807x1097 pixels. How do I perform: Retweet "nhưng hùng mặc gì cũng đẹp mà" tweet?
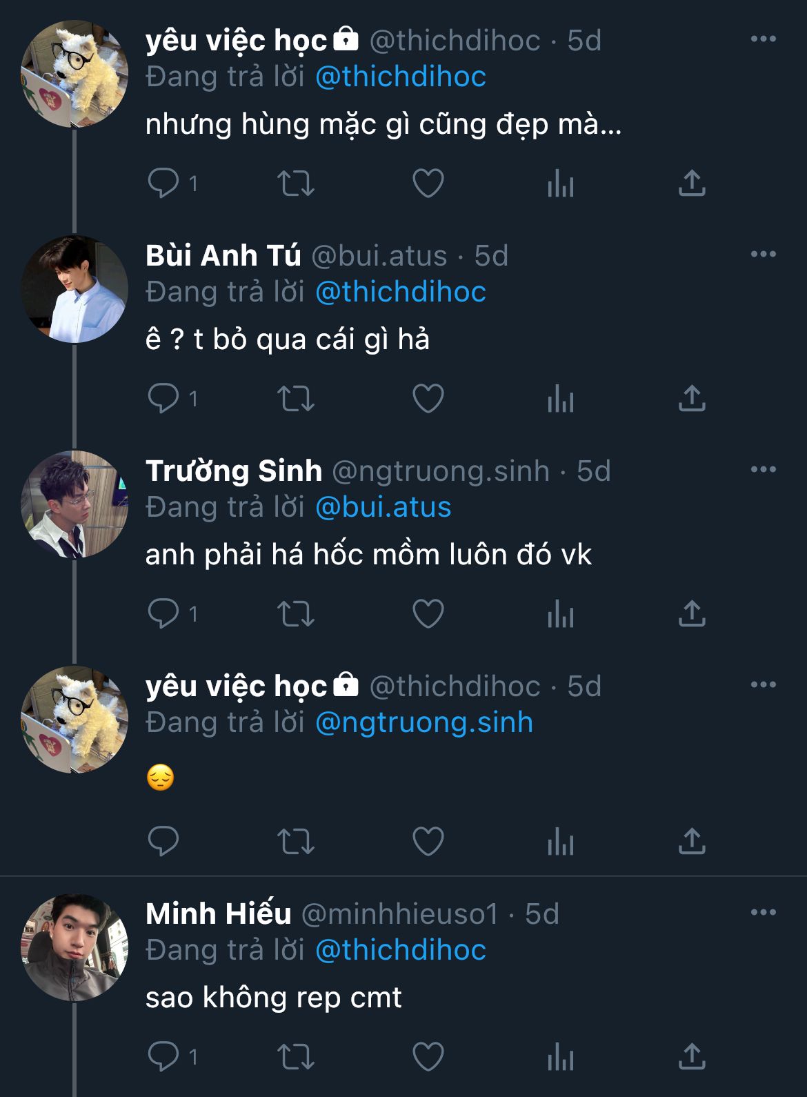click(296, 184)
